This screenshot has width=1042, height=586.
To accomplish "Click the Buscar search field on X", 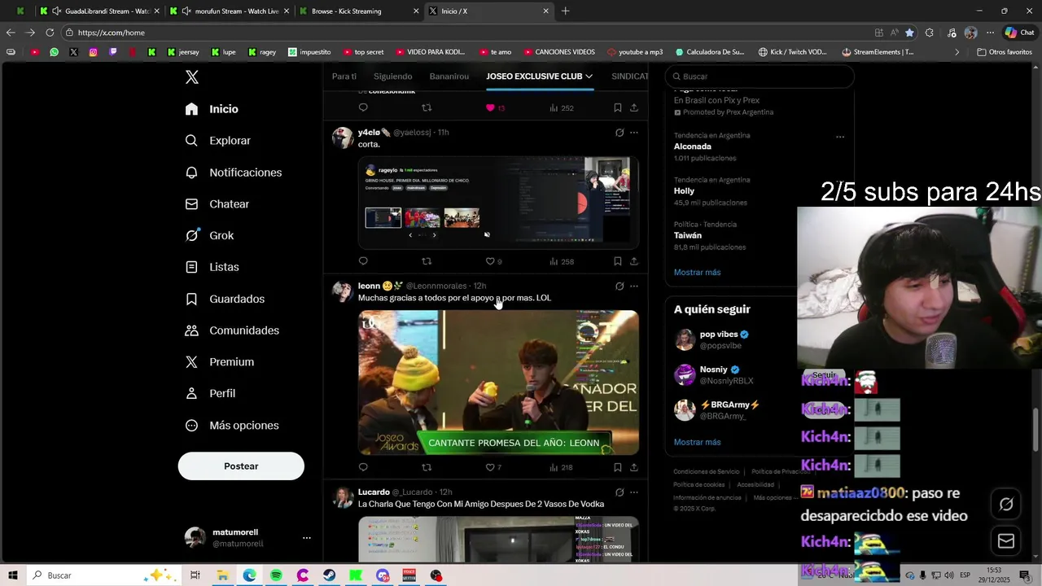I will click(760, 77).
